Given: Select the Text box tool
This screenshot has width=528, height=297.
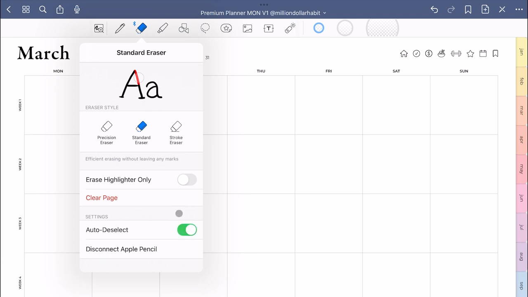Looking at the screenshot, I should [269, 28].
